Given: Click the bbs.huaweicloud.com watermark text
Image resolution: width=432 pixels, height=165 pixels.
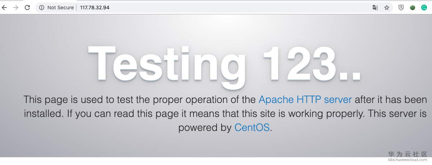Looking at the screenshot, I should (x=408, y=160).
